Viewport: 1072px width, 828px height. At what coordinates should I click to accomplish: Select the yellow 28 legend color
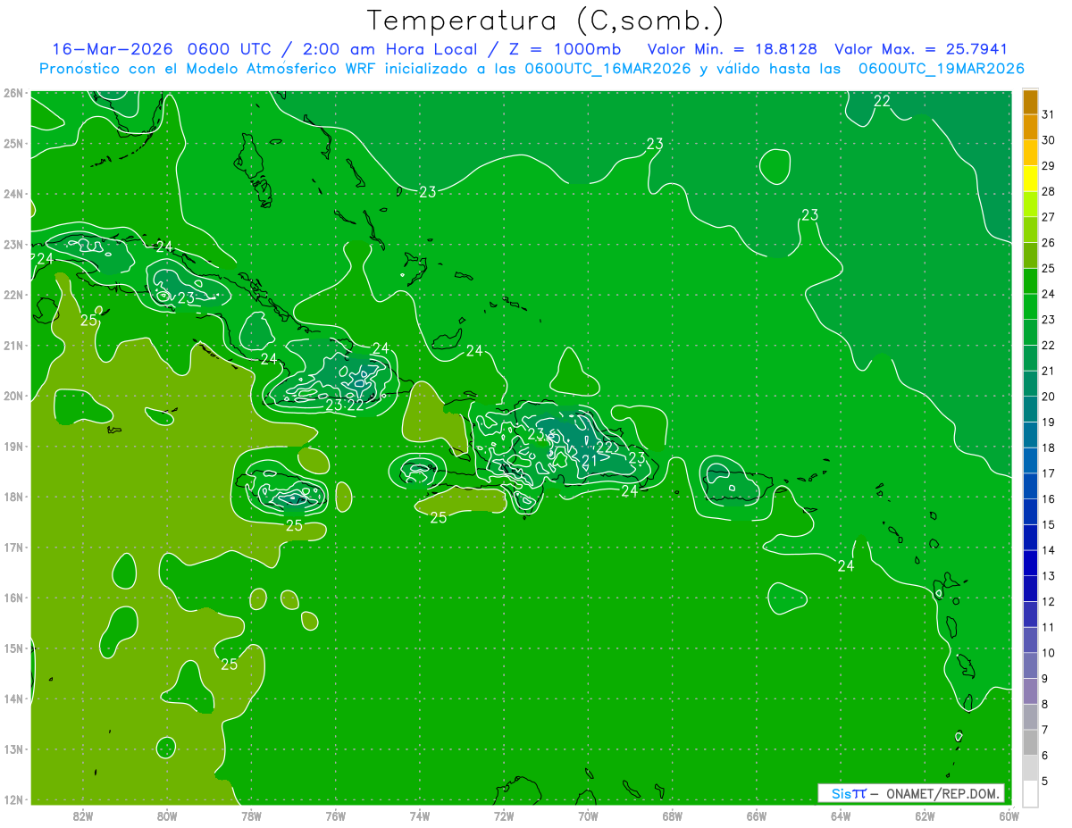click(1030, 180)
